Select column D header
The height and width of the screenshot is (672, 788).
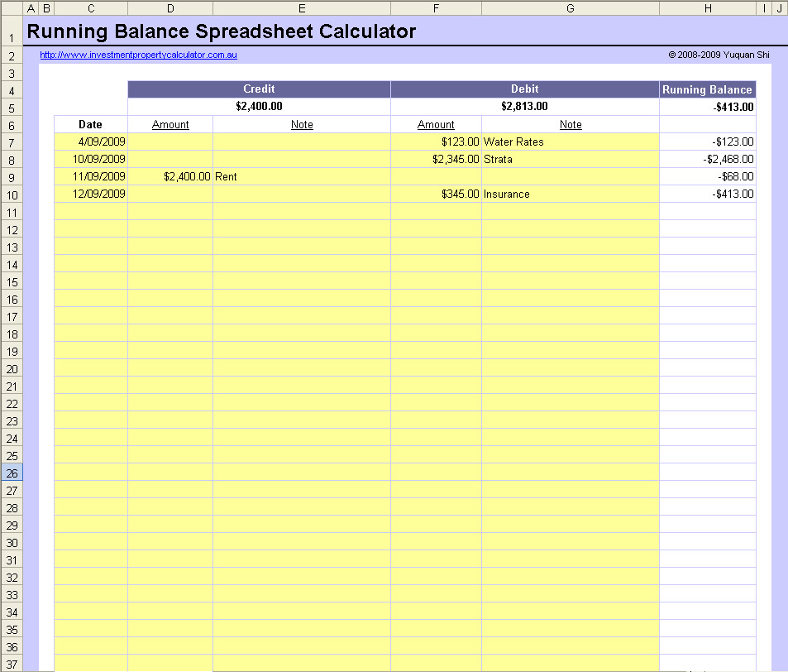[170, 8]
